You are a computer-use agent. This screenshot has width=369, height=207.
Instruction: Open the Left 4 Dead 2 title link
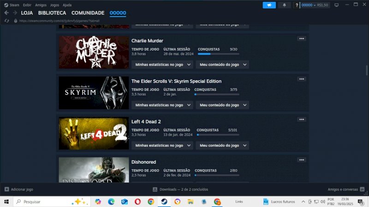pyautogui.click(x=146, y=122)
